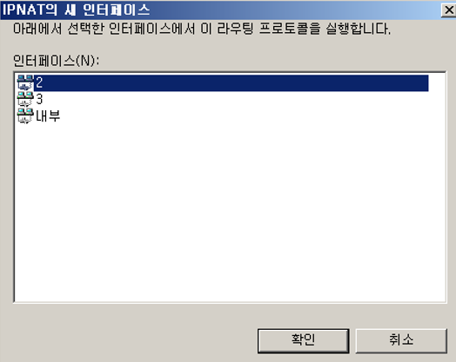Screen dimensions: 456x362
Task: Click the 인터페이스(N): label
Action: pos(56,61)
